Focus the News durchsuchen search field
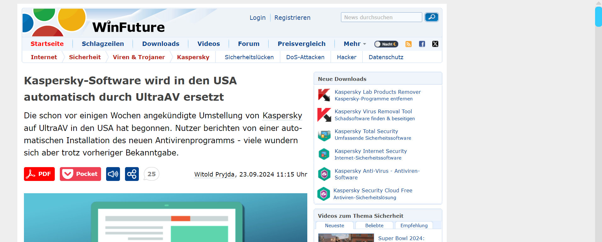The height and width of the screenshot is (242, 602). pos(382,17)
